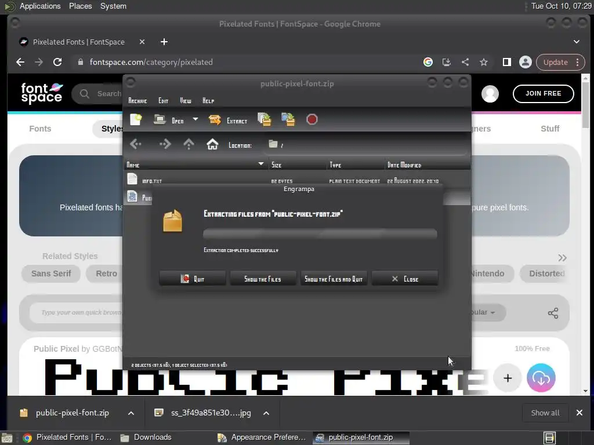Click the red stop operation icon
This screenshot has height=445, width=594.
312,119
